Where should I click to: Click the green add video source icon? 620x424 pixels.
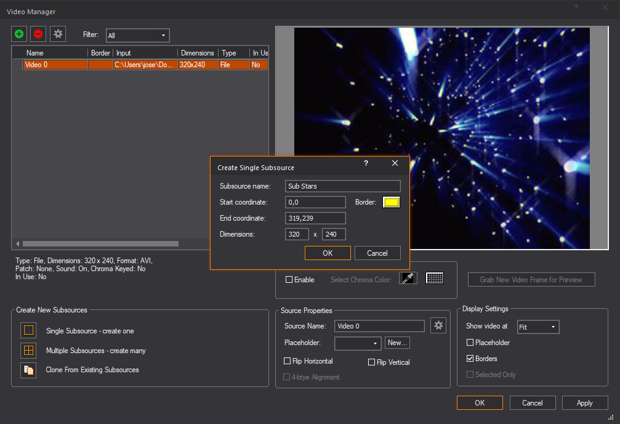19,35
